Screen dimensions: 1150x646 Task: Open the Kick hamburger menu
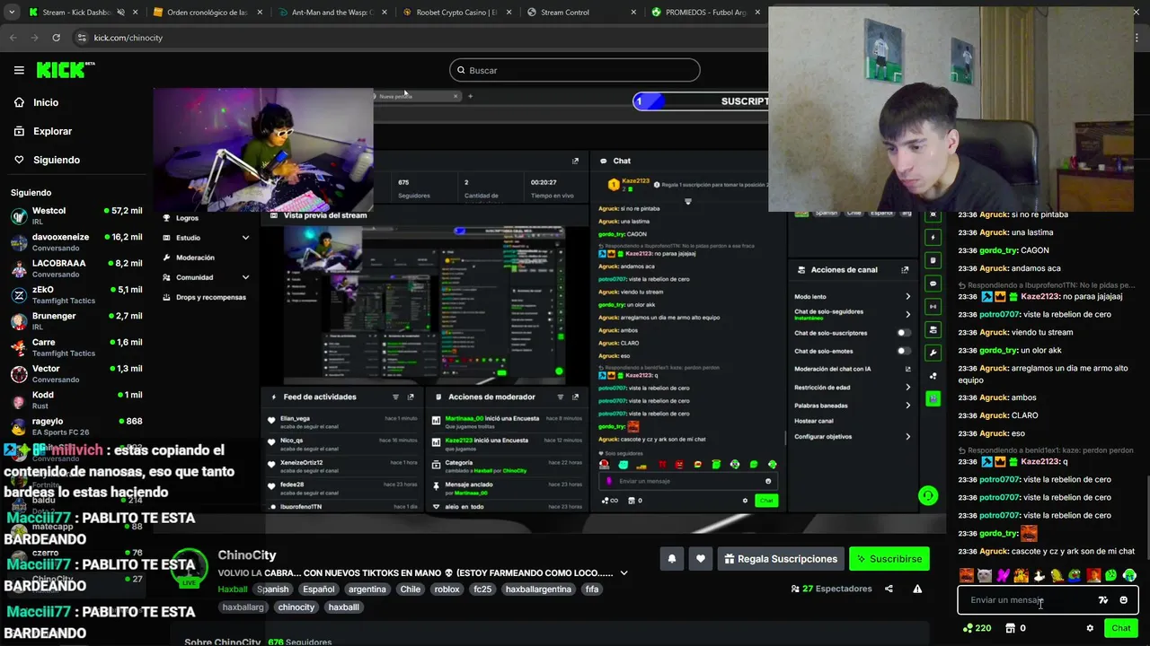[19, 70]
